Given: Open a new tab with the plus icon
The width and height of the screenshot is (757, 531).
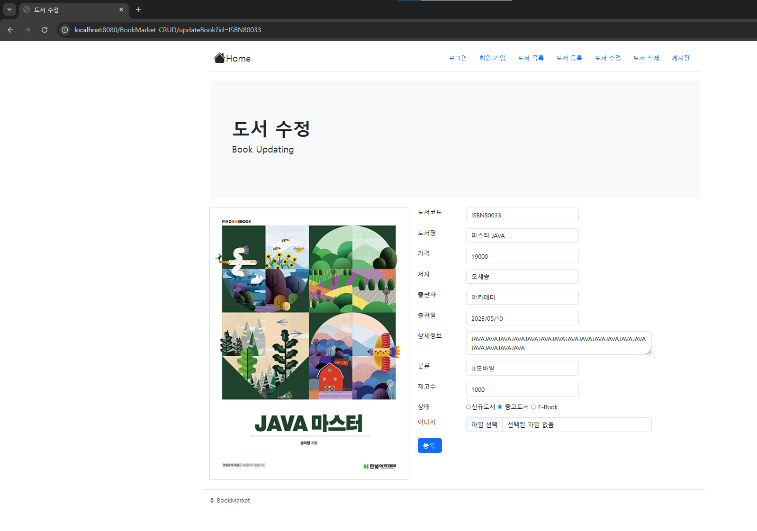Looking at the screenshot, I should [x=138, y=9].
